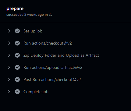
Task: Click success checkmark icon beside Complete job
Action: [17, 92]
